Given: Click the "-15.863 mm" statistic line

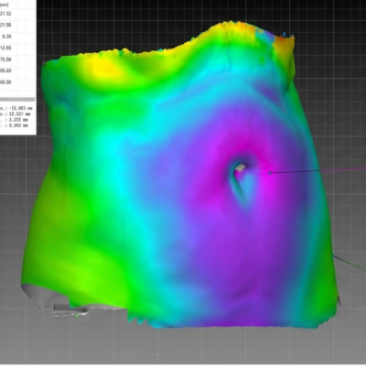Looking at the screenshot, I should pos(16,108).
